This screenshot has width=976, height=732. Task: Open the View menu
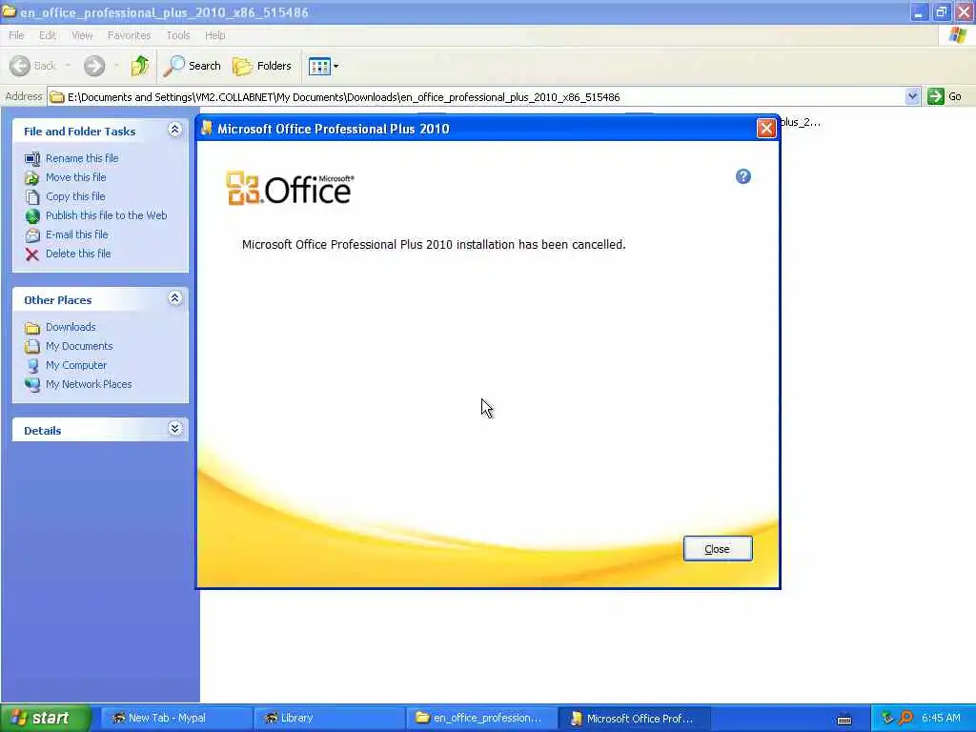[82, 35]
